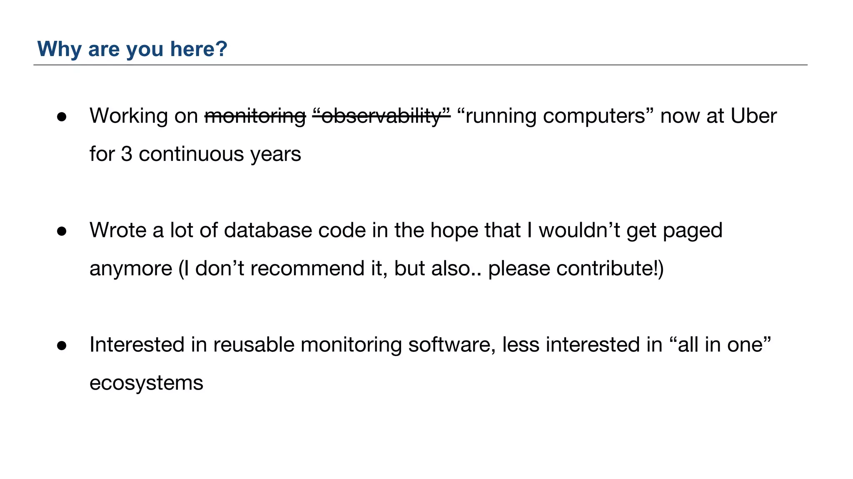This screenshot has width=853, height=479.
Task: Click the word "Wrote" starting second bullet
Action: [118, 230]
